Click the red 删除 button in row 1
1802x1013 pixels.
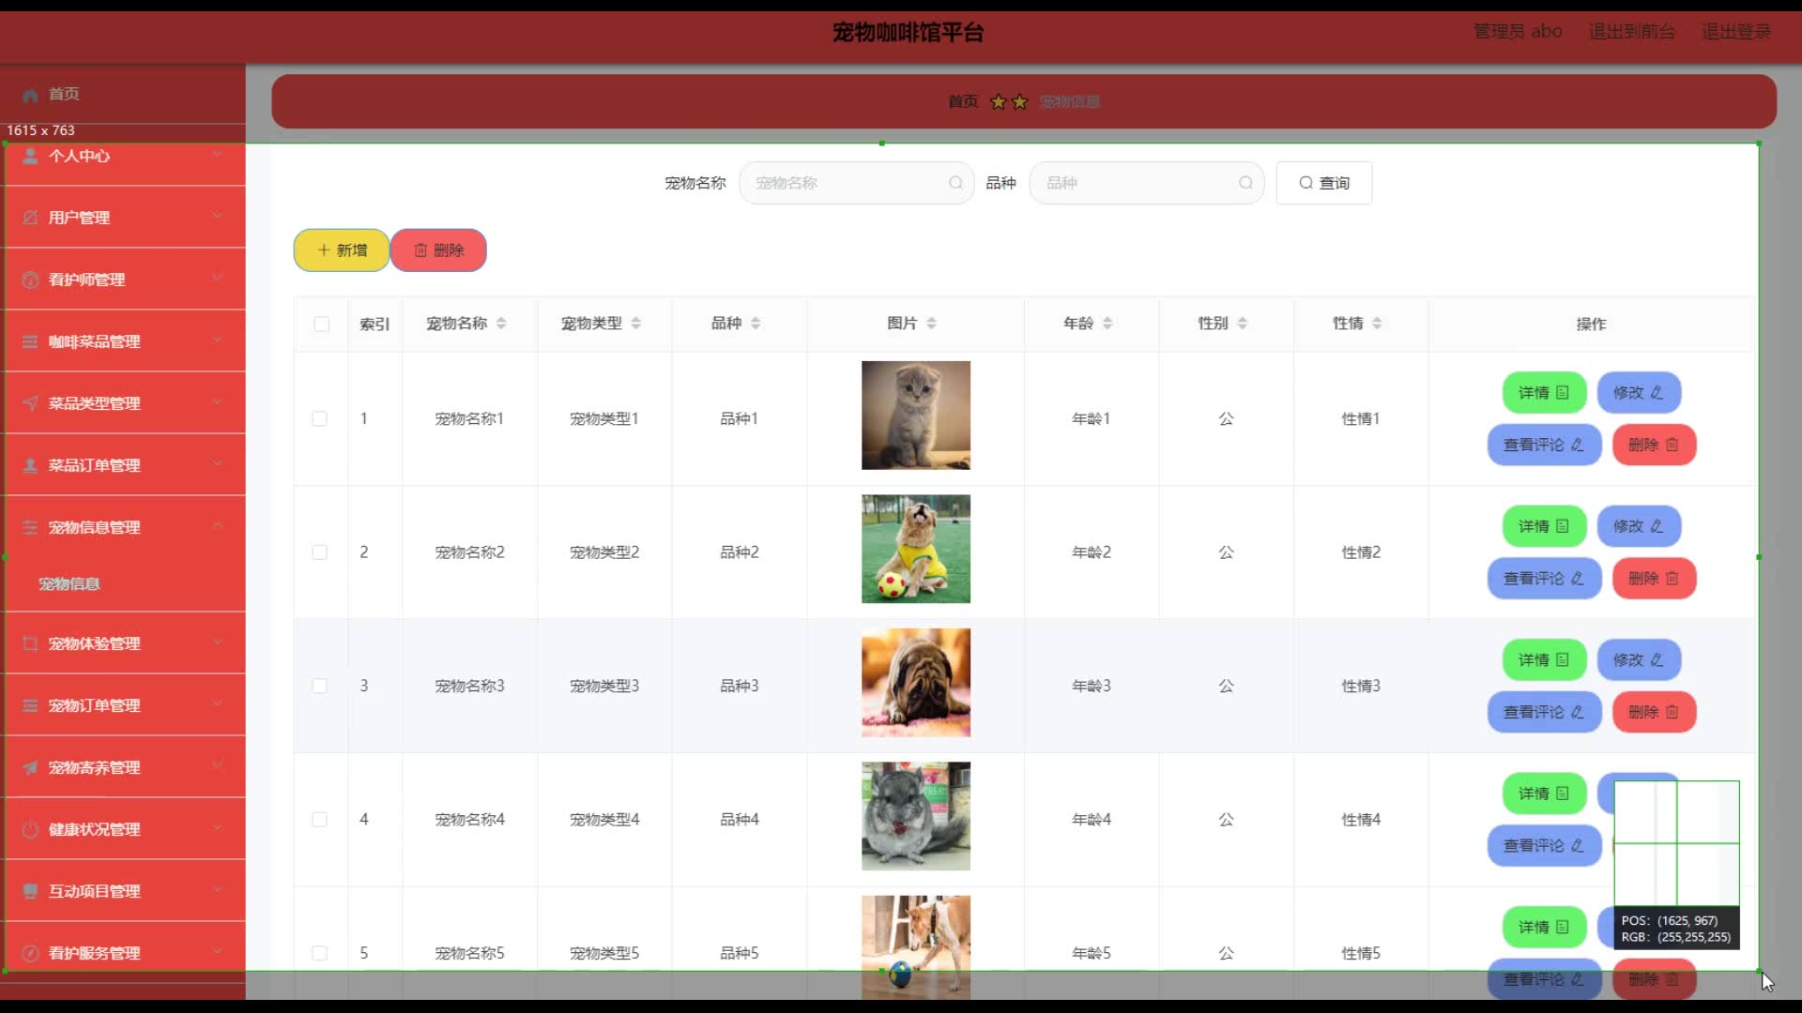(1654, 445)
